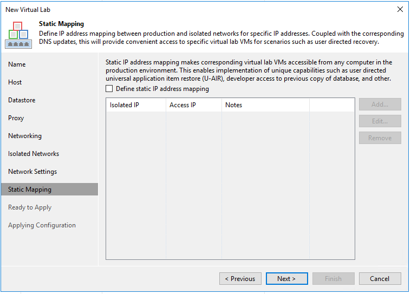Cancel the virtual lab wizard
Image resolution: width=411 pixels, height=294 pixels.
[380, 279]
